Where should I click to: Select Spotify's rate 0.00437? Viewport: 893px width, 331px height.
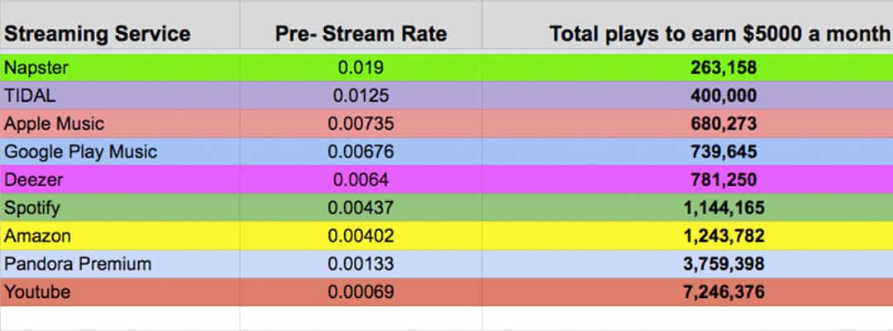tap(361, 208)
